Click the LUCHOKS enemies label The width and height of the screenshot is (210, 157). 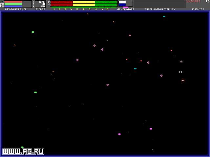193,1
